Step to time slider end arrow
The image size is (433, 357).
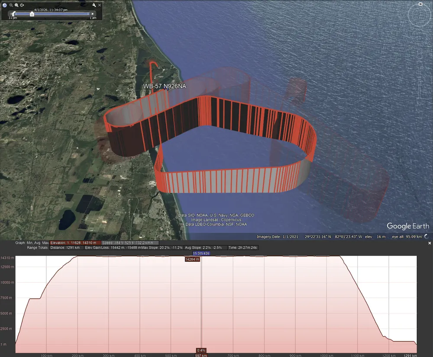coord(93,14)
